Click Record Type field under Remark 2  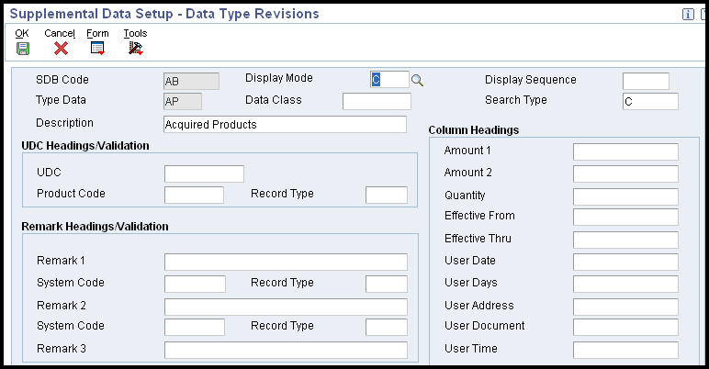coord(386,327)
